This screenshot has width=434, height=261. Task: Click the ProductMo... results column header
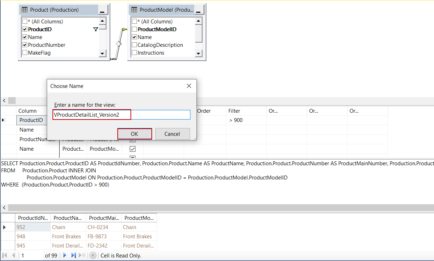139,218
